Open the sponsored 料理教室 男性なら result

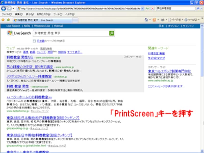point(20,57)
